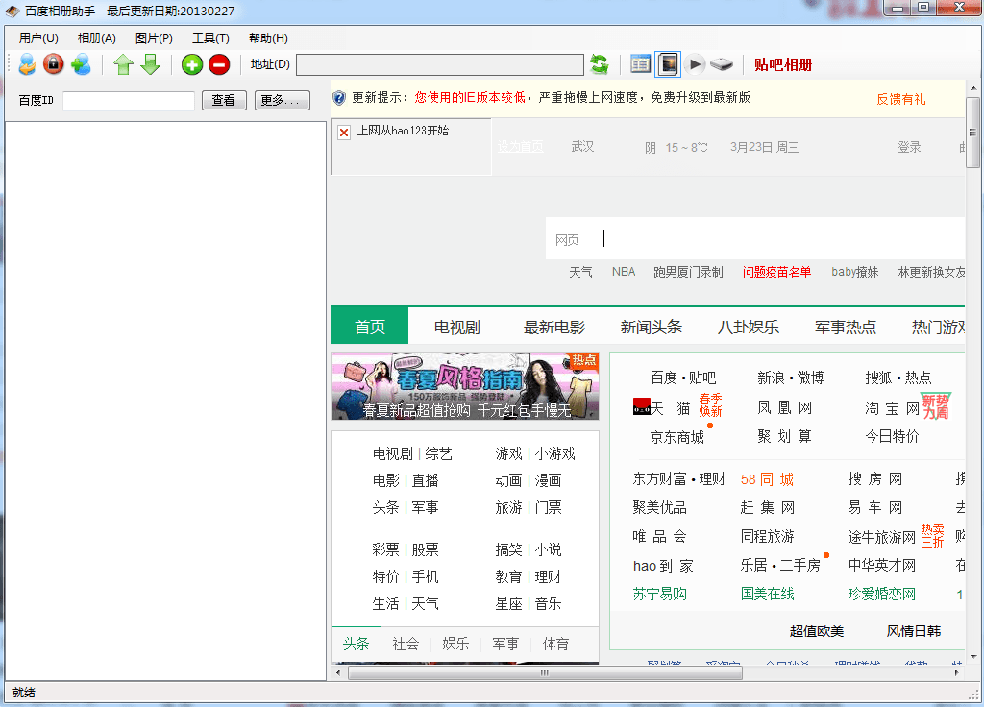Click the 百度ID input field
Image resolution: width=984 pixels, height=707 pixels.
(x=129, y=101)
